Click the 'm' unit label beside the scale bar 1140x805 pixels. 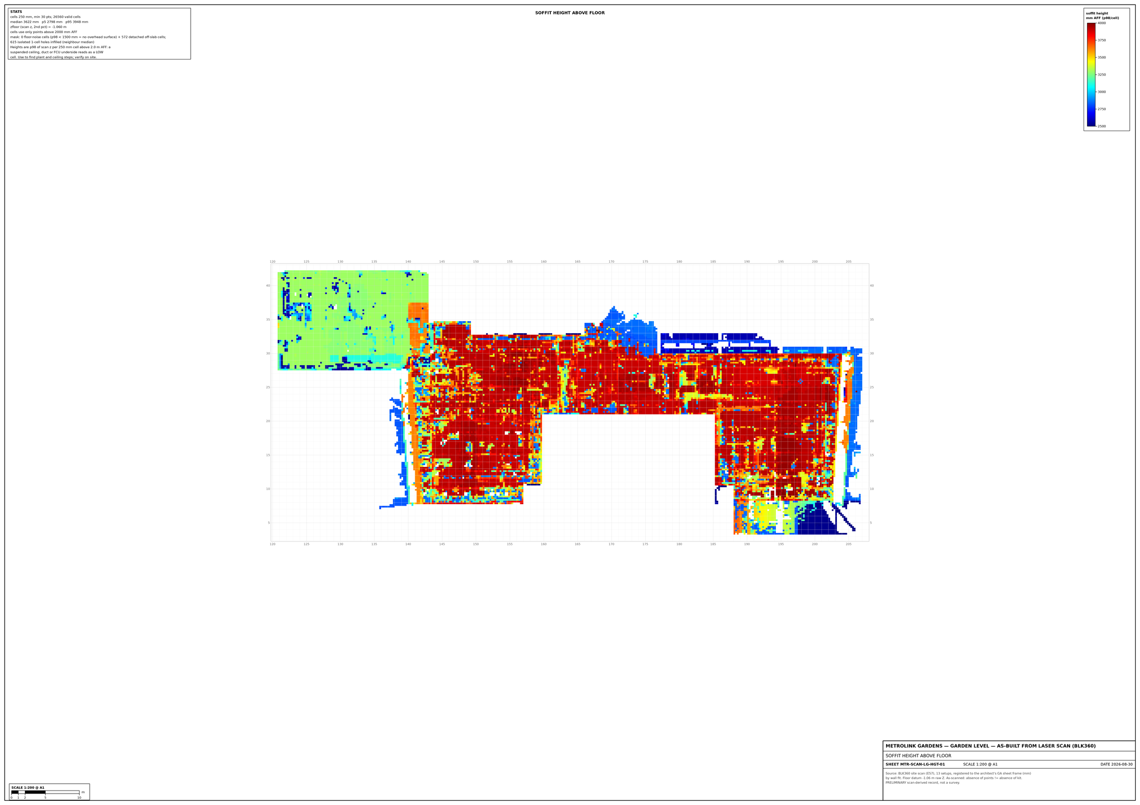(x=83, y=793)
